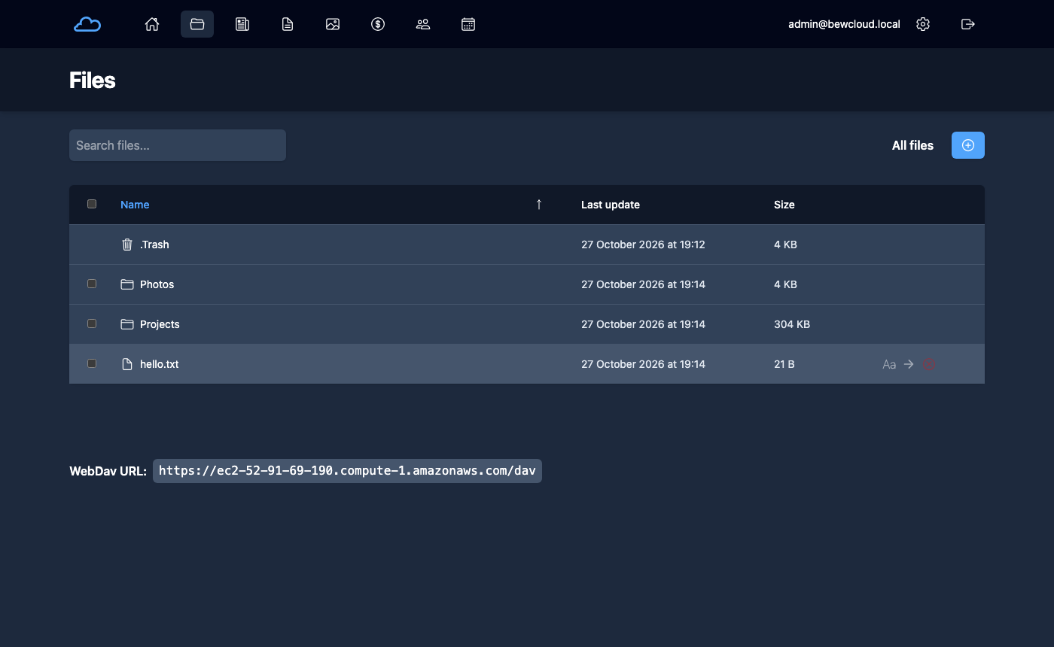The image size is (1054, 647).
Task: Open the Files folder icon in navbar
Action: coord(197,24)
